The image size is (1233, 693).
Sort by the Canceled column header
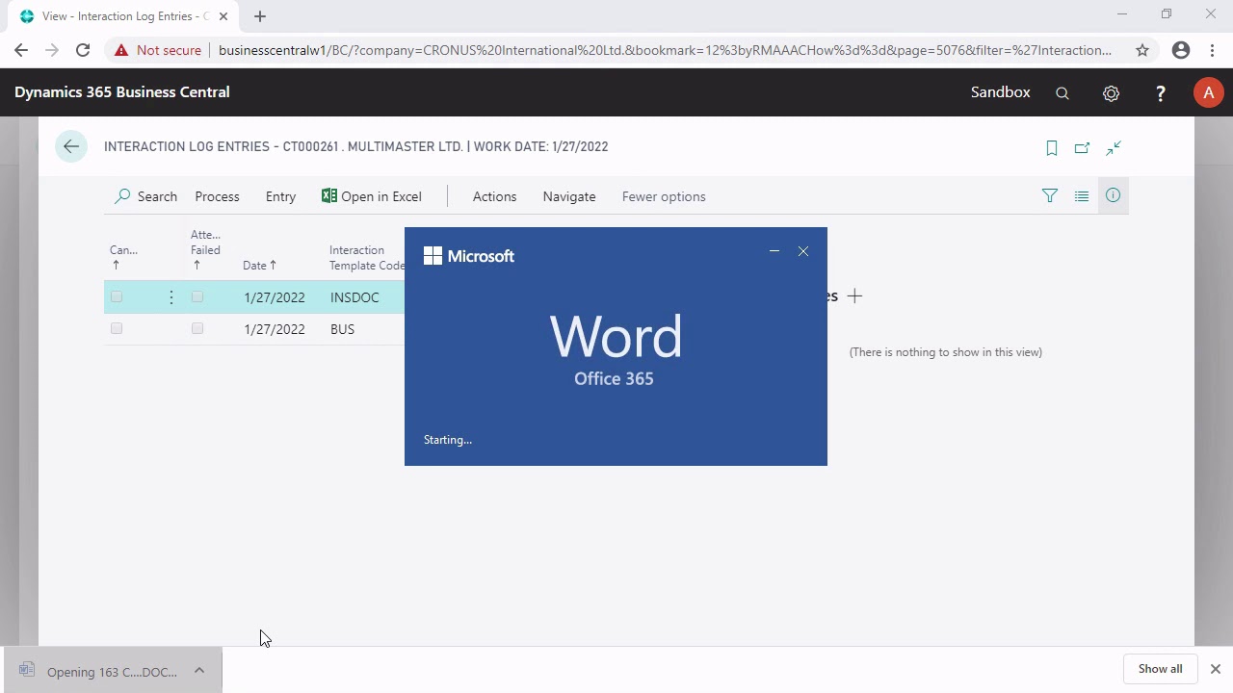pyautogui.click(x=123, y=257)
